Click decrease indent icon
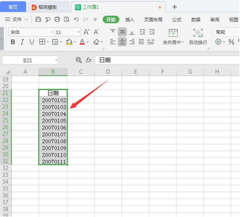 click(x=142, y=32)
